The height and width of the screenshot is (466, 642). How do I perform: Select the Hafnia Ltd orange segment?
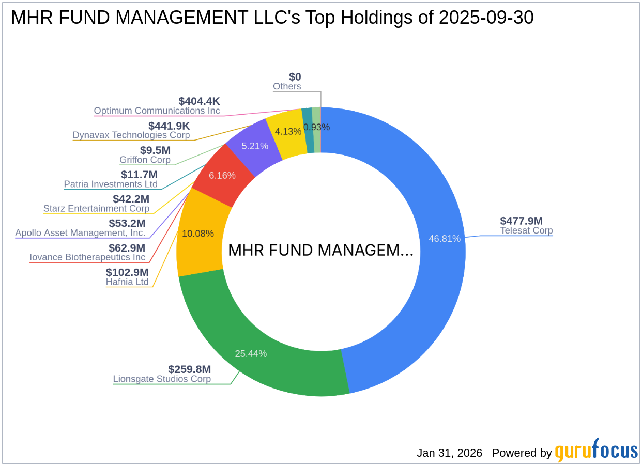click(x=197, y=234)
